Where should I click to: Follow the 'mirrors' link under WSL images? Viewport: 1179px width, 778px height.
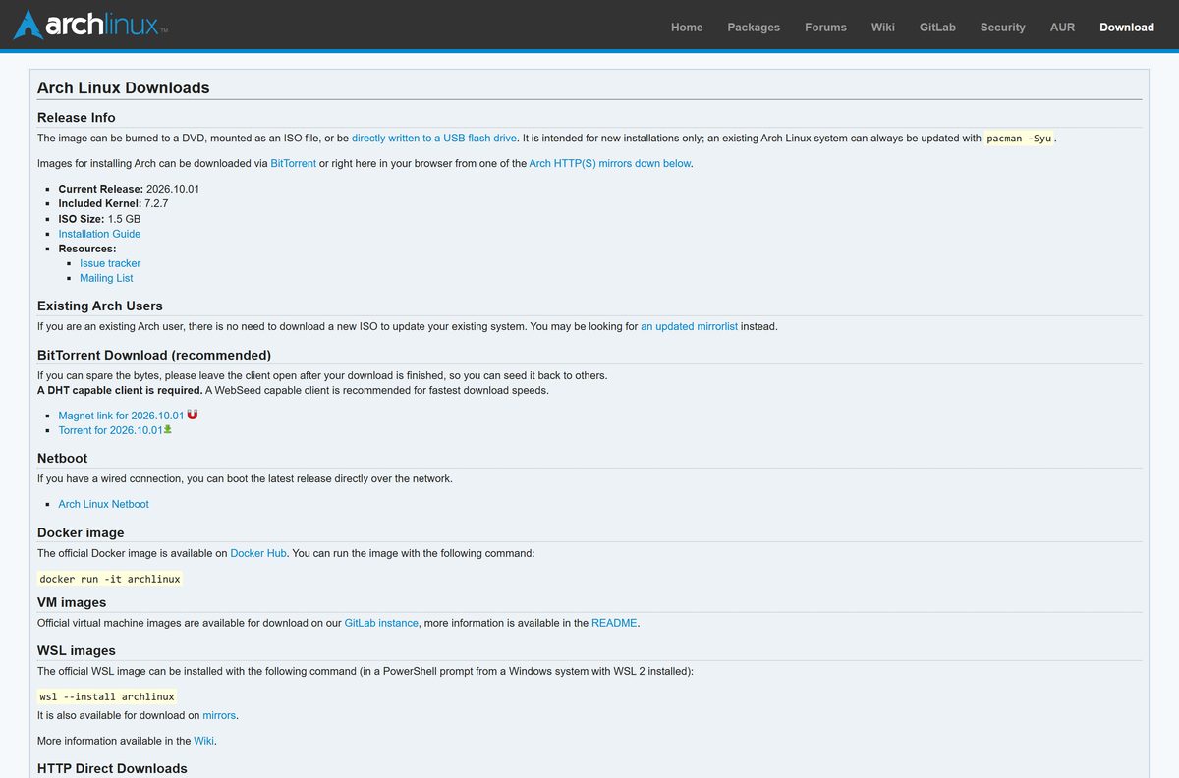tap(220, 715)
